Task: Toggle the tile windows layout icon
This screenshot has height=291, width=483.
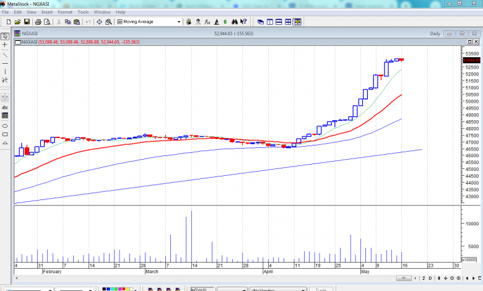Action: point(288,22)
